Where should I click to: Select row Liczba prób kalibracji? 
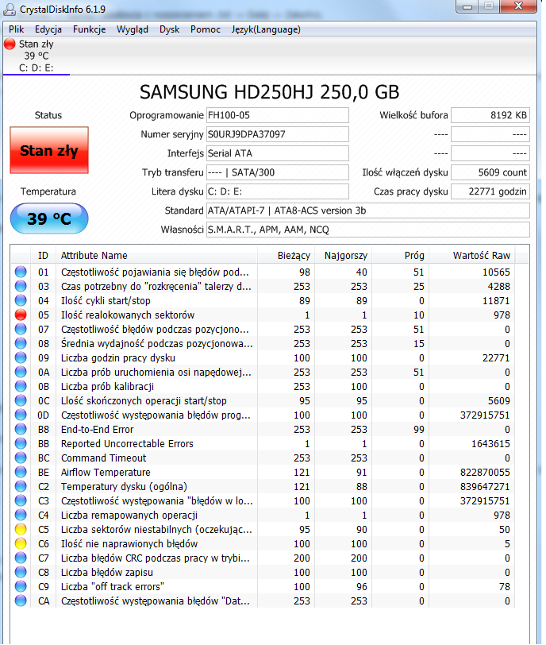point(263,387)
